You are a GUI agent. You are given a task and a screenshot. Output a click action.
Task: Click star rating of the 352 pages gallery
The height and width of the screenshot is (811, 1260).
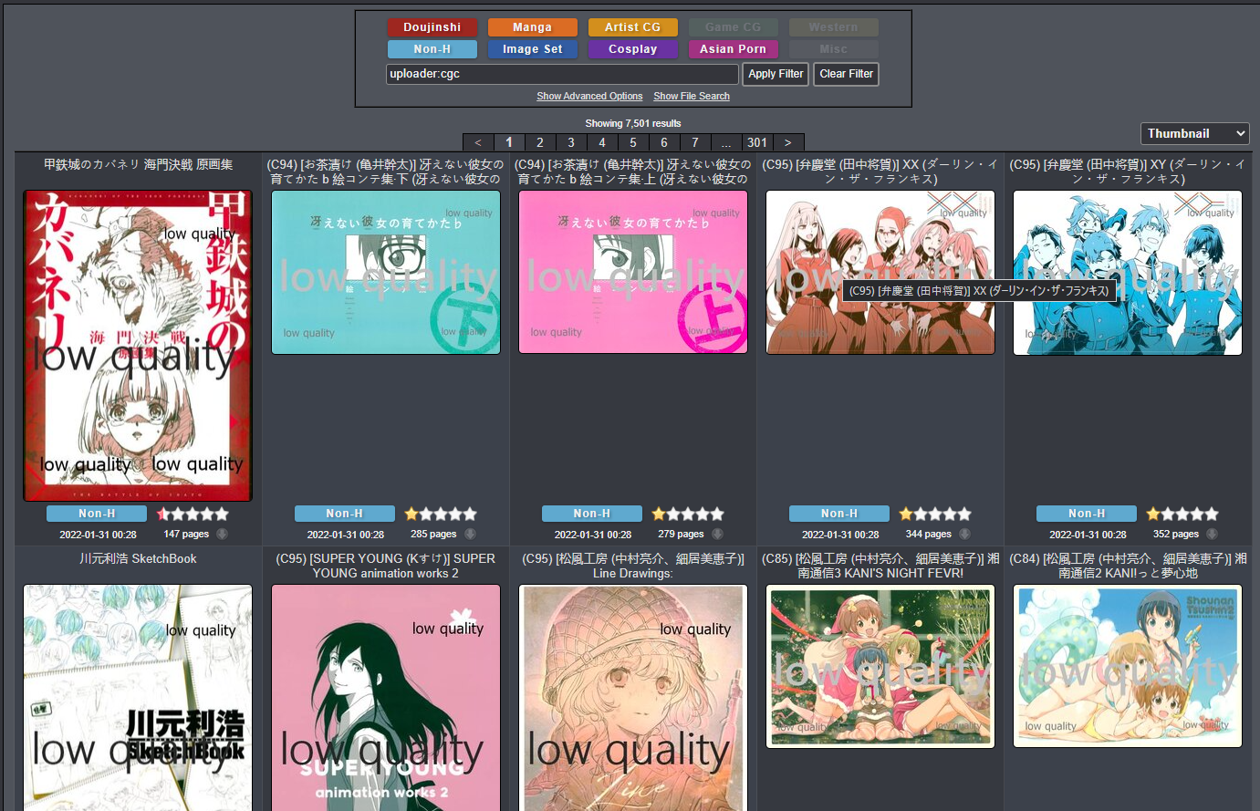(x=1182, y=514)
